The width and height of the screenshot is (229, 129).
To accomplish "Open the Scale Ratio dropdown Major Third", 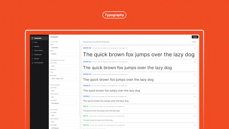I will (64, 79).
